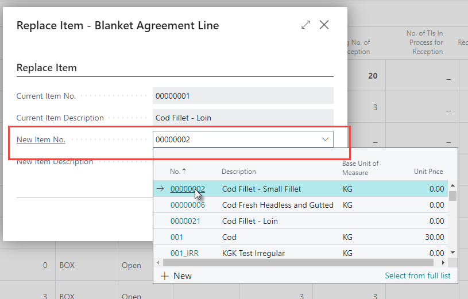Open Select from full list
The image size is (468, 299).
click(x=417, y=276)
